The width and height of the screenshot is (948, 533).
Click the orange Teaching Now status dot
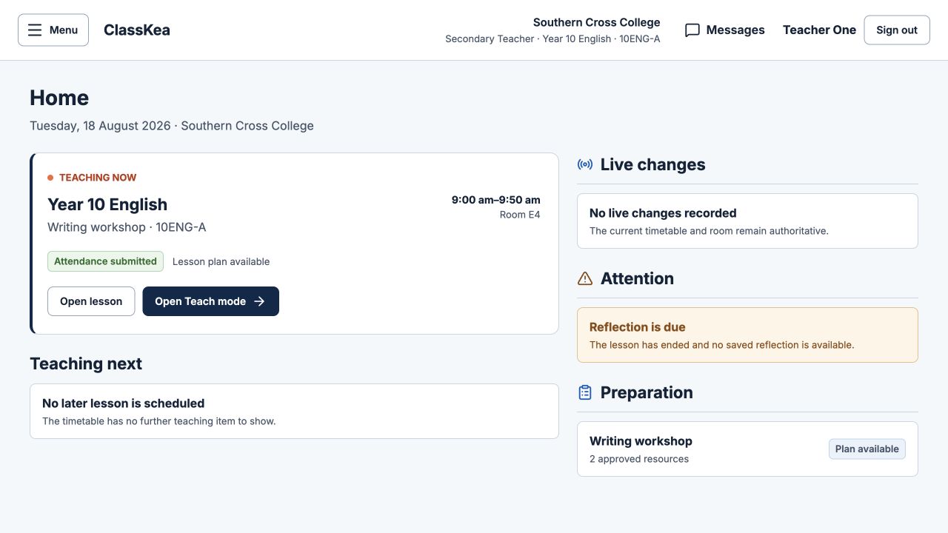coord(50,178)
